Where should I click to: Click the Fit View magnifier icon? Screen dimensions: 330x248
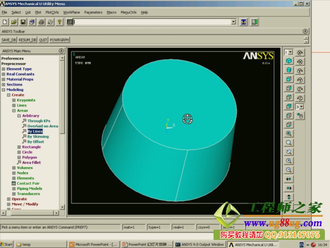click(289, 133)
